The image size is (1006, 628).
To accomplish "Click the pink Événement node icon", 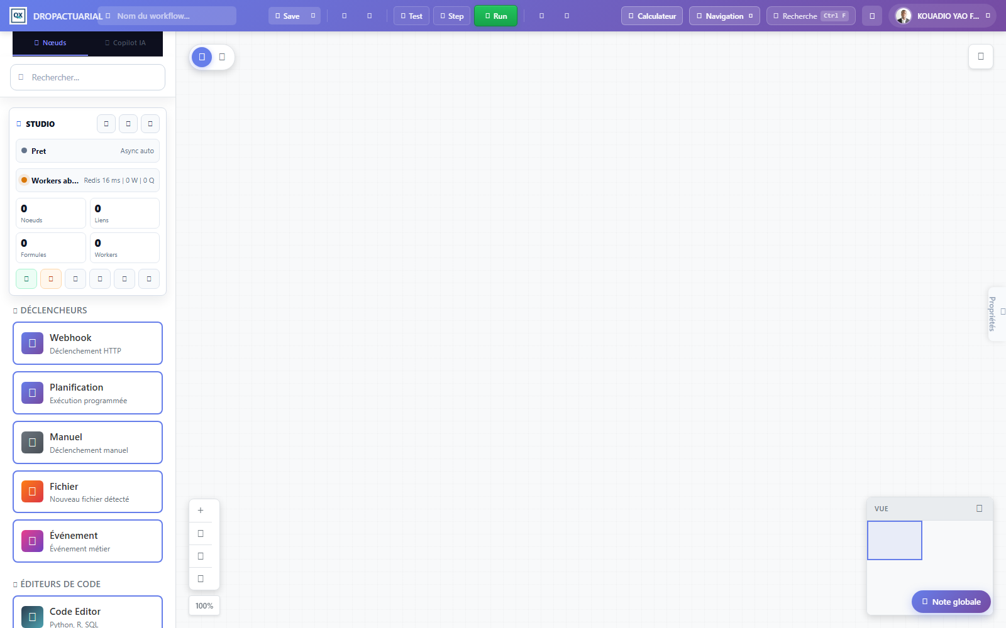I will click(32, 541).
